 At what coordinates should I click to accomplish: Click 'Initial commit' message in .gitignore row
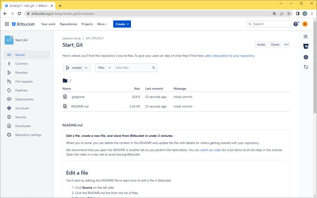coord(183,97)
